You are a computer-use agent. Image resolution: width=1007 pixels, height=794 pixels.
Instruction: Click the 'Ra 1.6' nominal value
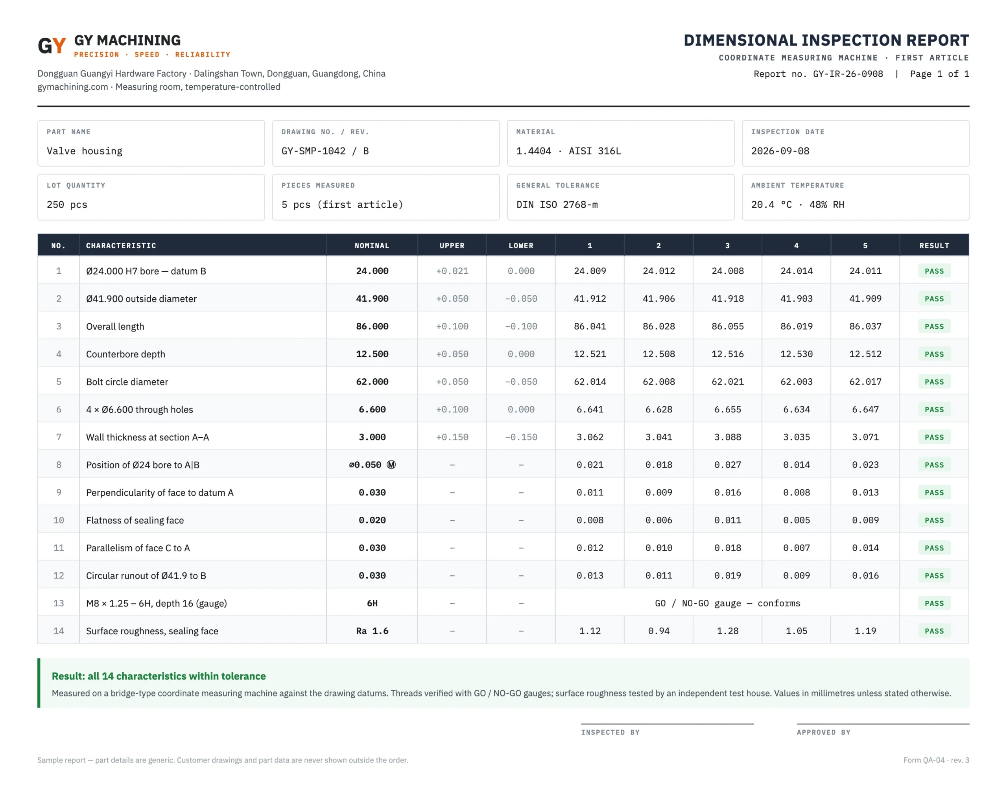372,631
